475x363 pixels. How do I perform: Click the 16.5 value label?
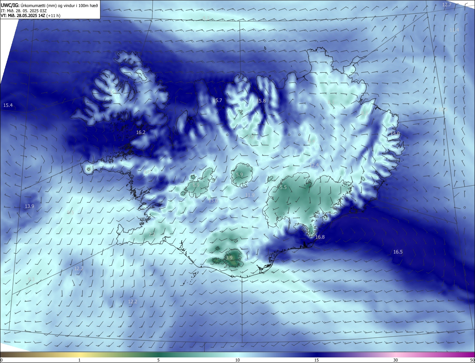[398, 252]
